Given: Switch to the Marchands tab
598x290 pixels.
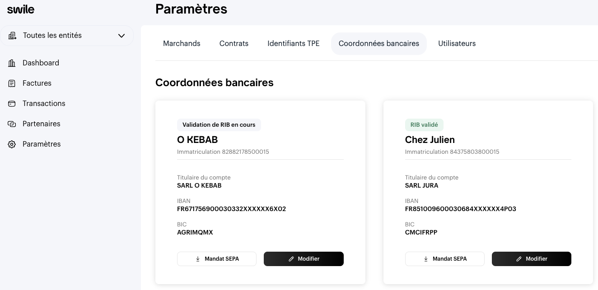Looking at the screenshot, I should (x=182, y=44).
